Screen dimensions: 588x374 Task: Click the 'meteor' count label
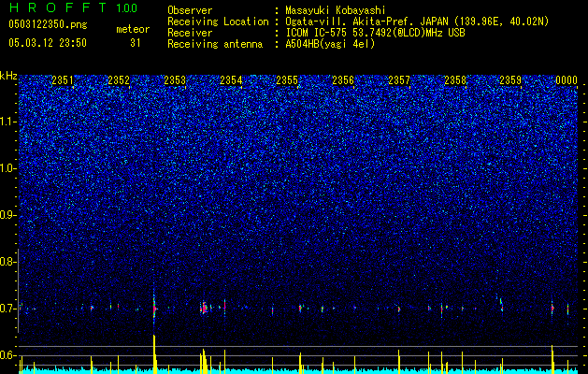pos(133,29)
